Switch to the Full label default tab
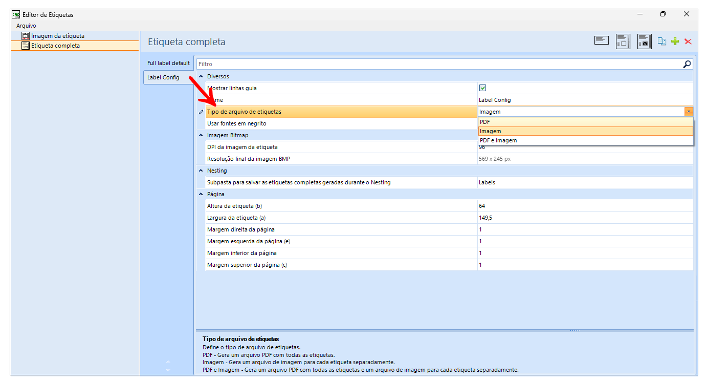The width and height of the screenshot is (708, 381). pyautogui.click(x=168, y=63)
